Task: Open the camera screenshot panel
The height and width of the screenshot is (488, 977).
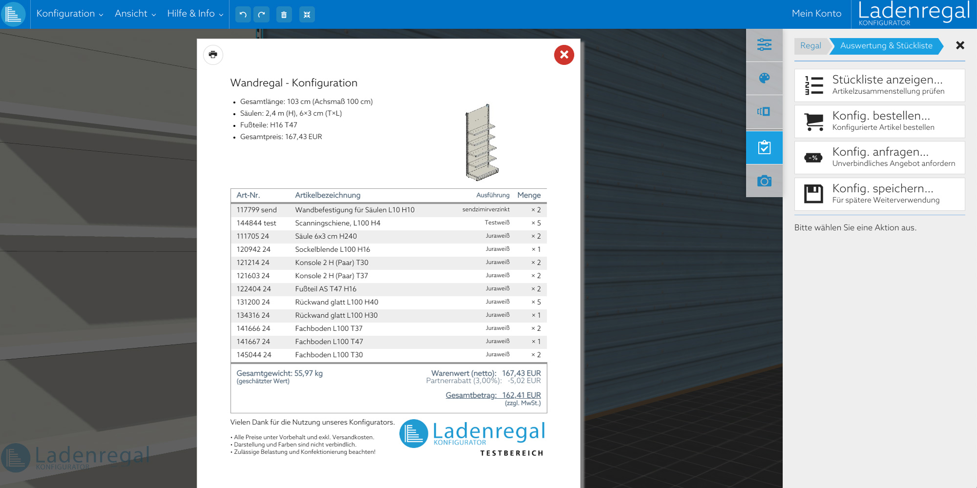Action: click(764, 181)
